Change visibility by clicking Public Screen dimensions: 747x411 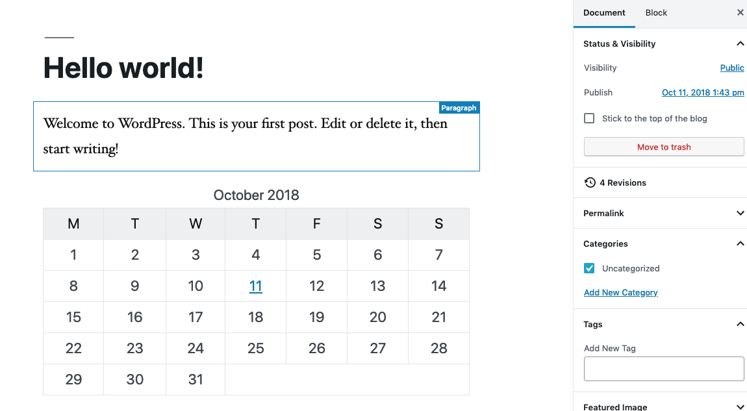[731, 68]
